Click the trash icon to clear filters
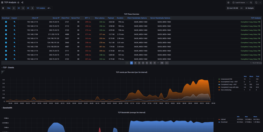 pos(3,8)
